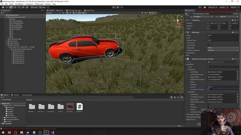Toggle the GameObject active checkbox
This screenshot has width=241, height=135.
[191, 13]
